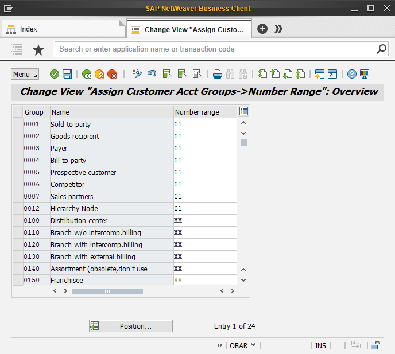
Task: Click the generate shortcut icon
Action: (x=332, y=74)
